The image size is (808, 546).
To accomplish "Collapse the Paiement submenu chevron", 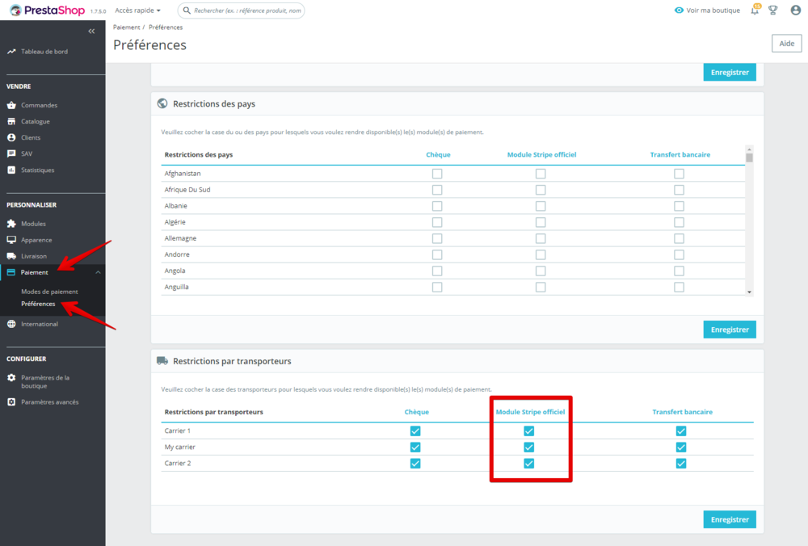I will pyautogui.click(x=98, y=272).
